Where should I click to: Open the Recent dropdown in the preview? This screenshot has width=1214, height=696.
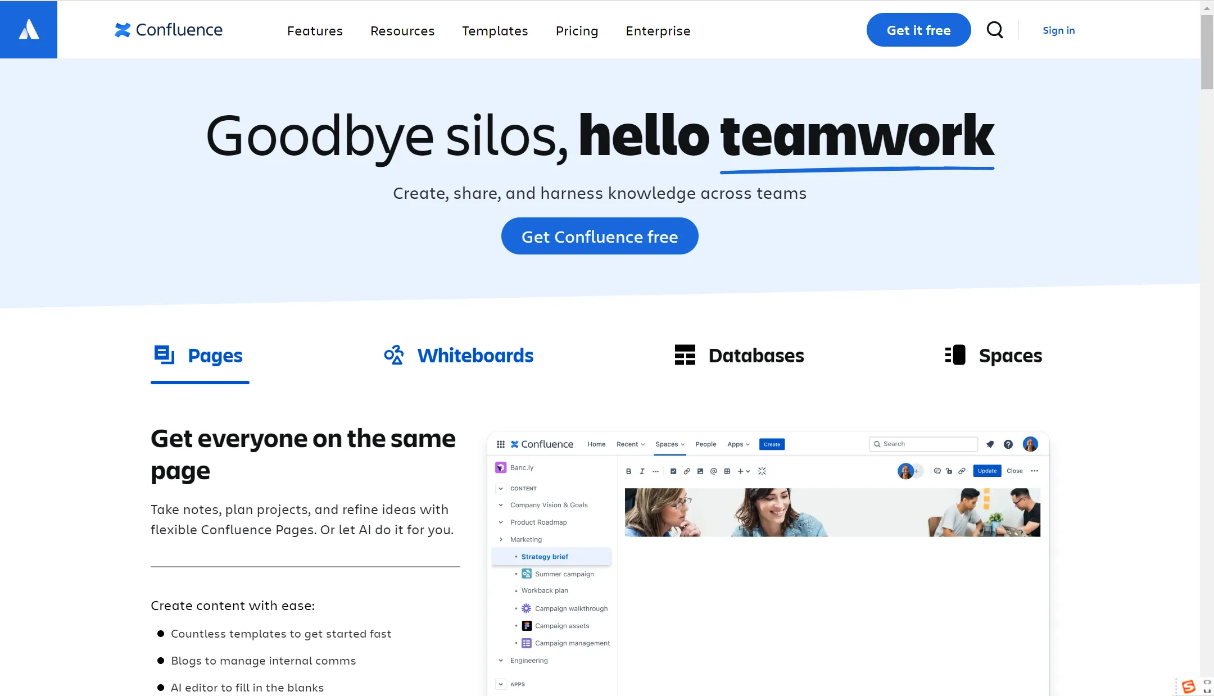tap(631, 444)
